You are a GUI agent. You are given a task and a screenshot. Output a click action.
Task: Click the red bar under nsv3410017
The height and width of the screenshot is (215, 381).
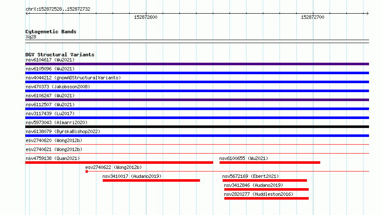tap(151, 180)
